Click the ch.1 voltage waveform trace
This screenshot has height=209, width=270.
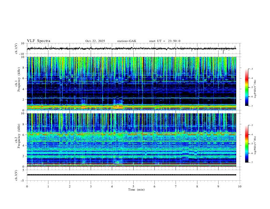coord(132,48)
